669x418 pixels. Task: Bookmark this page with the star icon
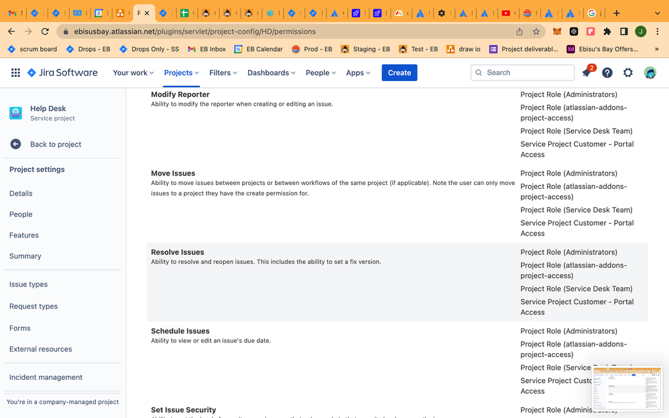536,31
